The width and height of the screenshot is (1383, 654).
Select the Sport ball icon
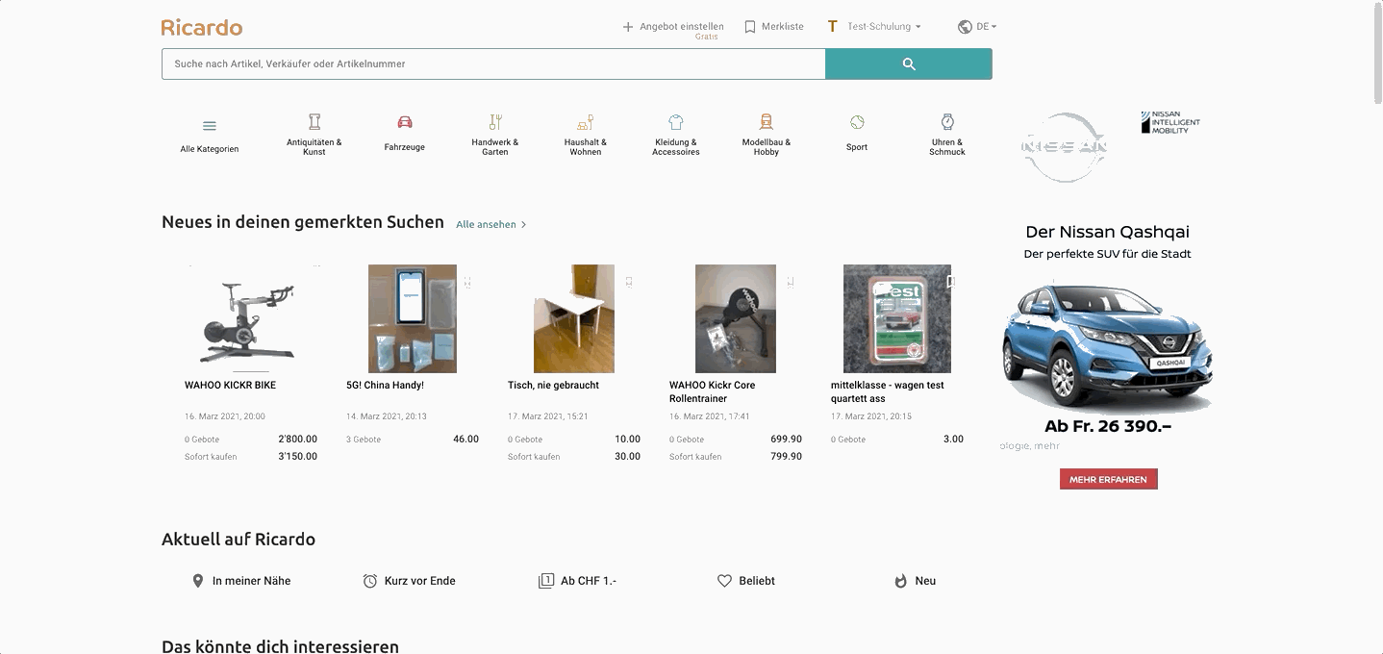(x=857, y=122)
